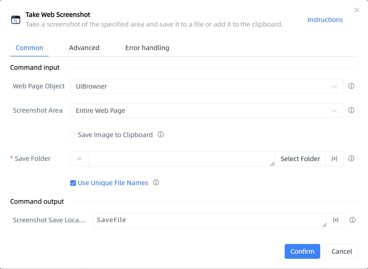The image size is (368, 269).
Task: Click the 'Command input' section heading
Action: pyautogui.click(x=35, y=68)
